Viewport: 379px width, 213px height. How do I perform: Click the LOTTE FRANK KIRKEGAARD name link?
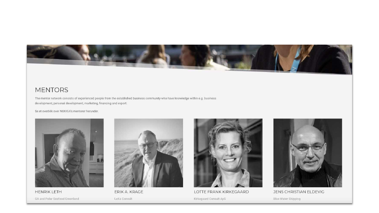click(221, 192)
